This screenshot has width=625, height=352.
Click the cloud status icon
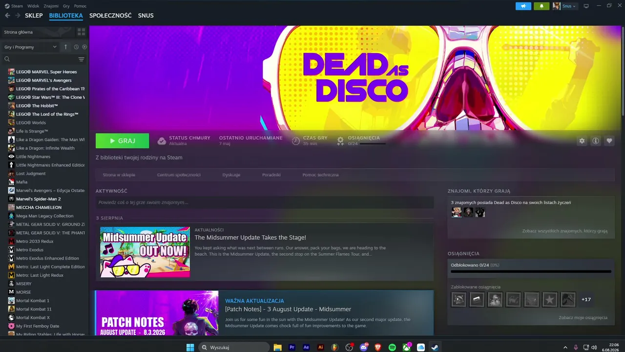162,141
